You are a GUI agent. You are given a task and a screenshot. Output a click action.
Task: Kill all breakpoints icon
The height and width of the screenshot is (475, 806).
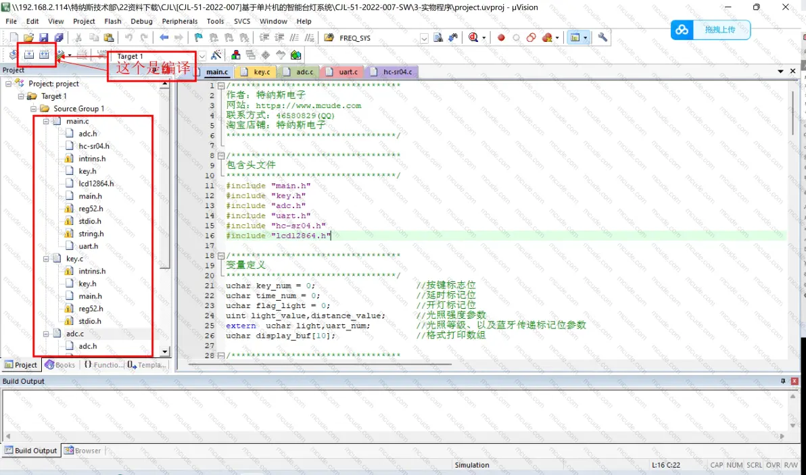tap(547, 37)
